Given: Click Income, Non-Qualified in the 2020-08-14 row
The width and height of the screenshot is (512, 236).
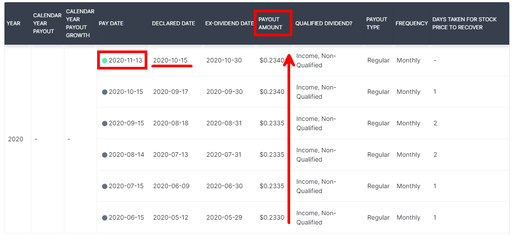Looking at the screenshot, I should 316,155.
